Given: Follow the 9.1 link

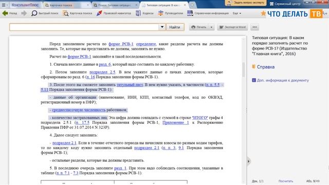Looking at the screenshot, I should click(181, 147).
